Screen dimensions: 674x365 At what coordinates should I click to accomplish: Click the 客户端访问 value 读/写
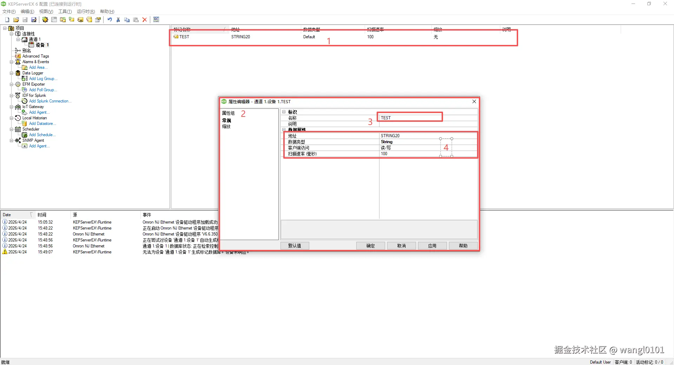click(x=428, y=148)
